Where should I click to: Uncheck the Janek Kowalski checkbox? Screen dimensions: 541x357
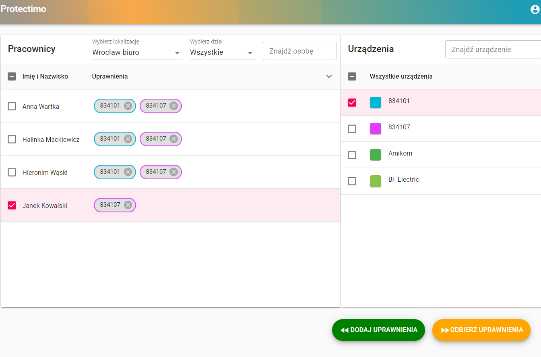point(12,205)
